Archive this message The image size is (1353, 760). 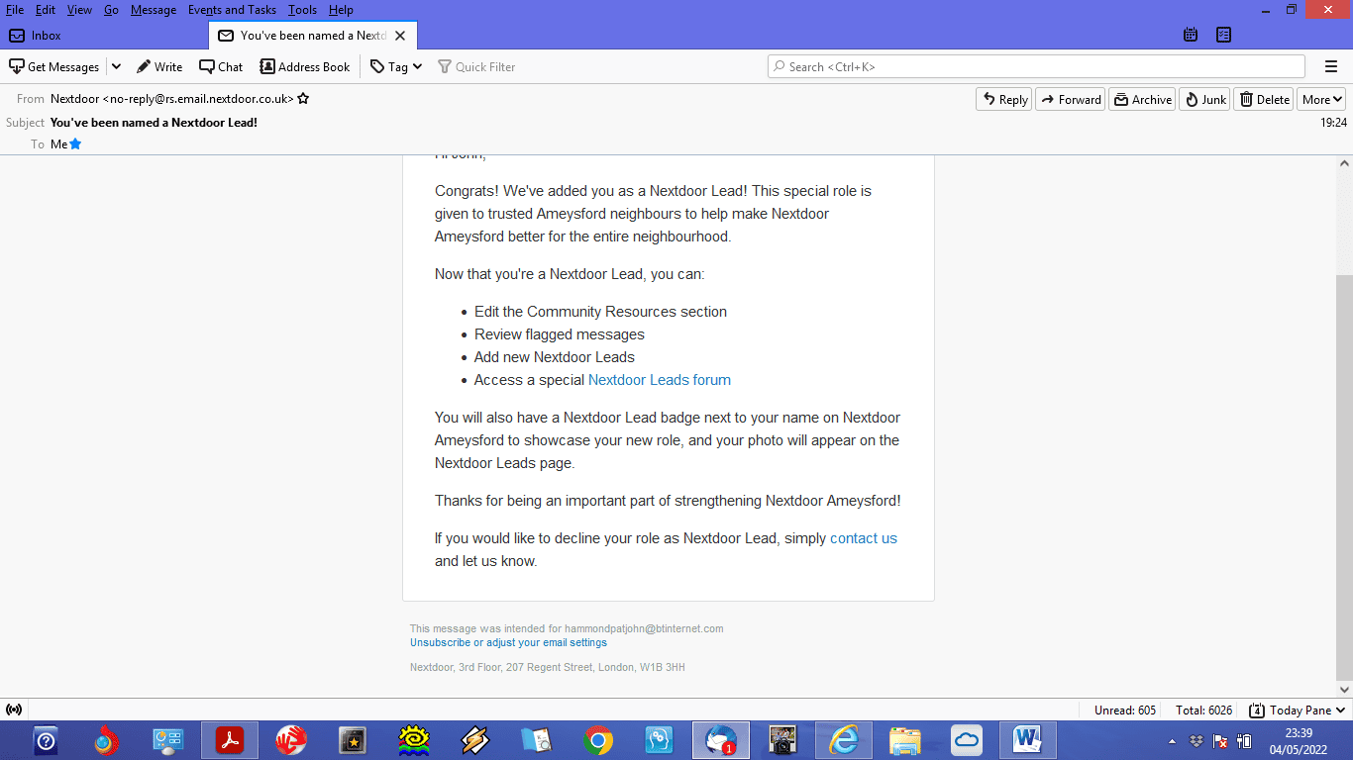tap(1142, 99)
